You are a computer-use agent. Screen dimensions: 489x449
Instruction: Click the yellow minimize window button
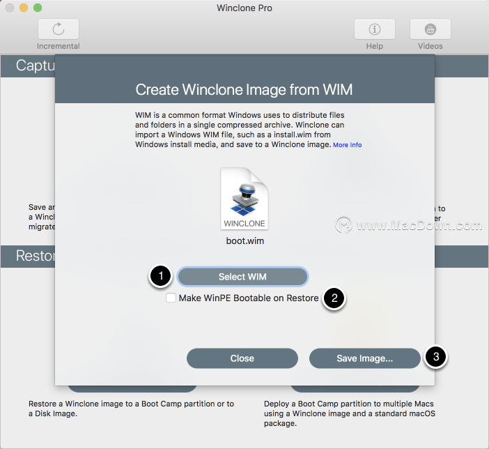(x=24, y=8)
